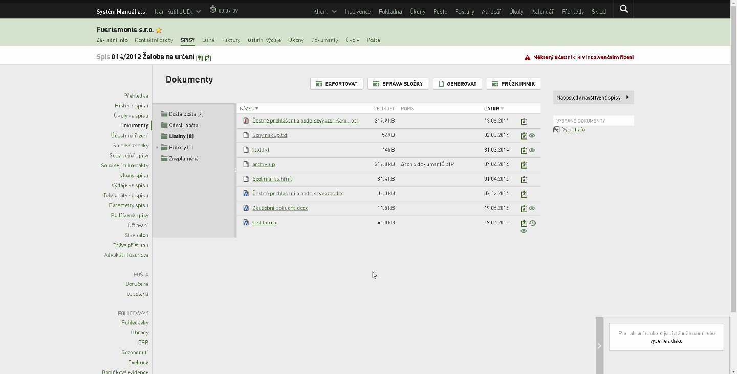Toggle the eye icon for text.txt row
The height and width of the screenshot is (374, 737).
532,150
